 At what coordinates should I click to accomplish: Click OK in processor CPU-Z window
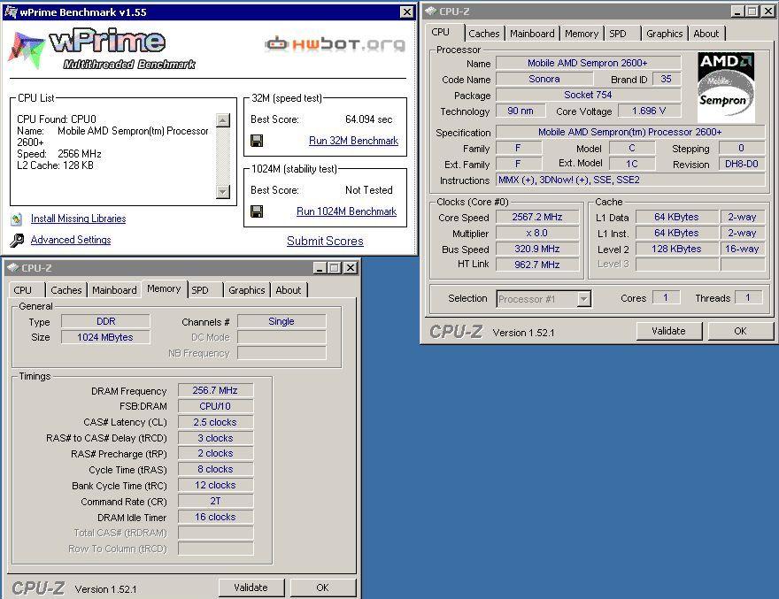(x=740, y=331)
